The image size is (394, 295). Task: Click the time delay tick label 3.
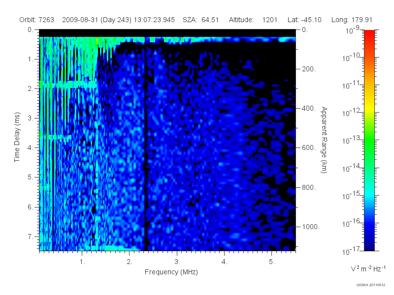[31, 118]
